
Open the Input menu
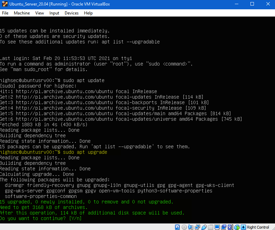(x=54, y=13)
